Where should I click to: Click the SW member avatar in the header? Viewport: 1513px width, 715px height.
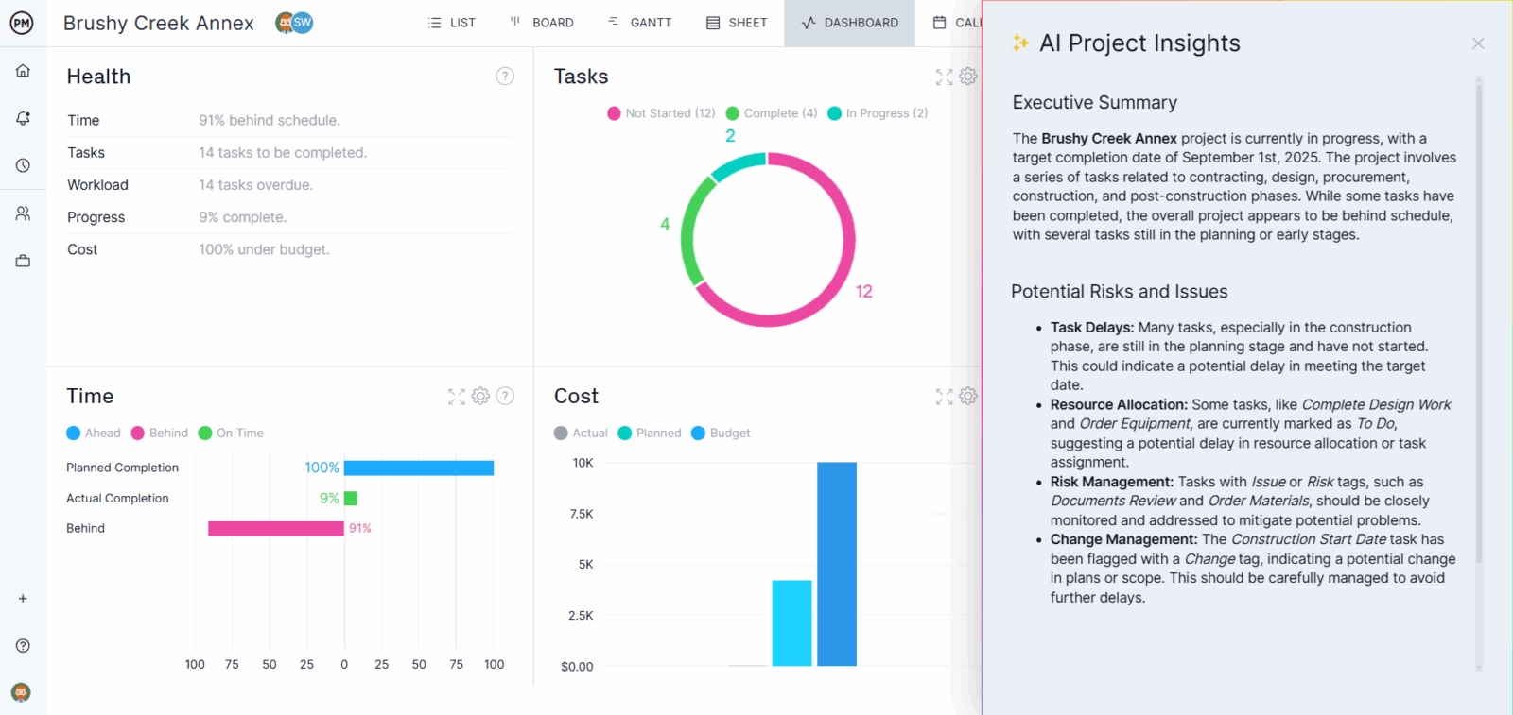(303, 23)
